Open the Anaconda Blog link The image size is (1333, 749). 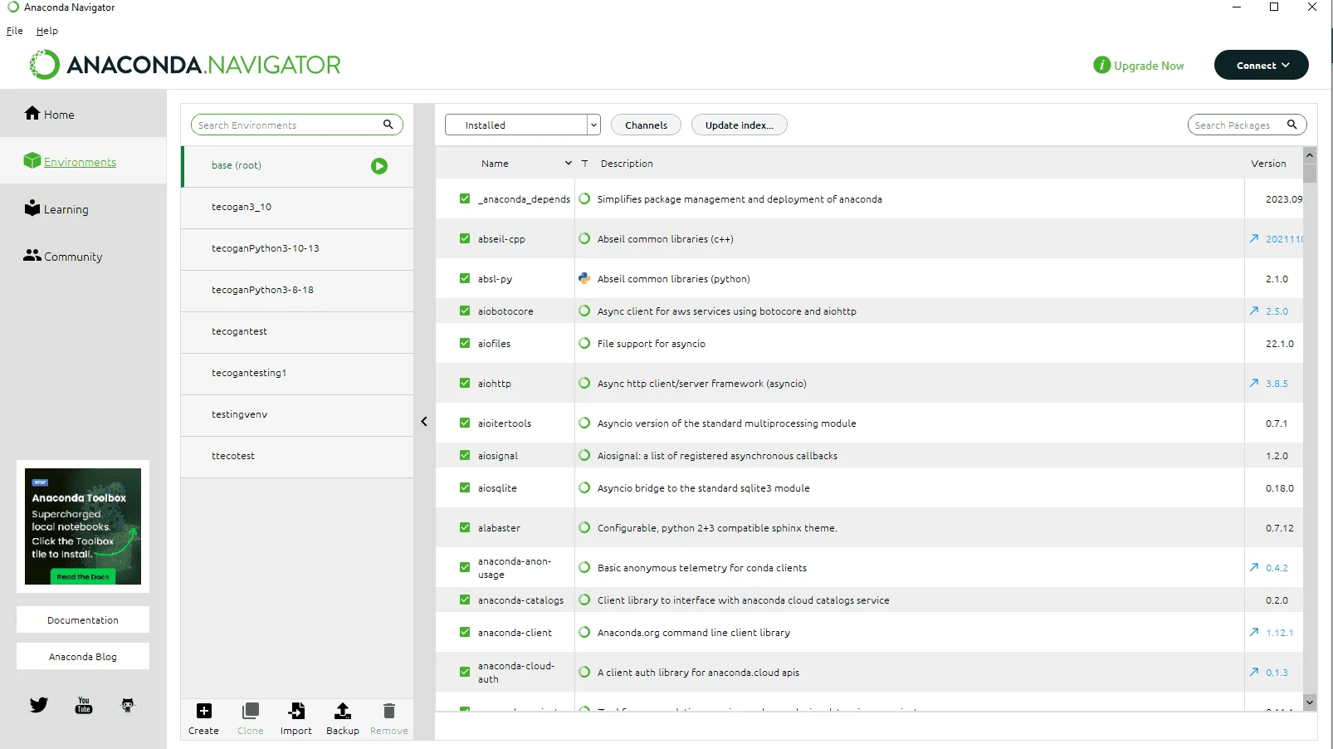[83, 656]
